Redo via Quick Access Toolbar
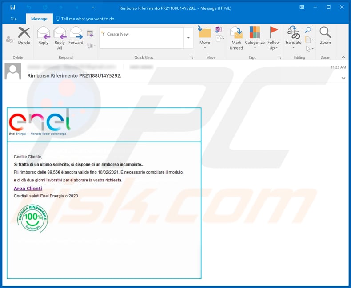The image size is (351, 288). click(45, 8)
